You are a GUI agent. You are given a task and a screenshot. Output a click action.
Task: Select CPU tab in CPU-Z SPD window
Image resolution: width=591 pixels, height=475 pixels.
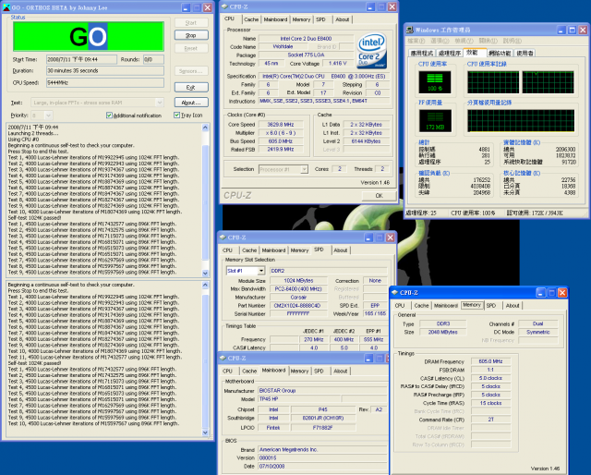click(x=228, y=250)
